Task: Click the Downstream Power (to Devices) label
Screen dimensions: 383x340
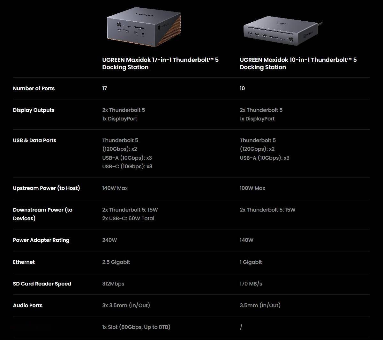Action: (42, 214)
